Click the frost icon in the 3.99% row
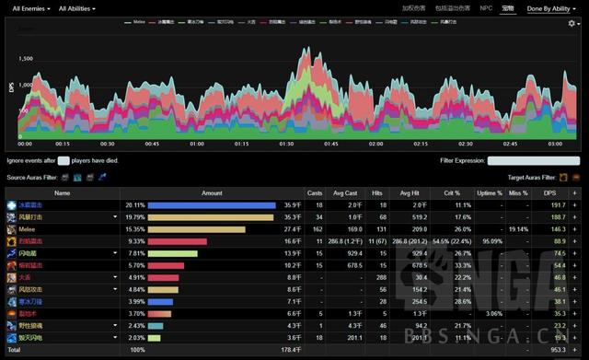 point(12,301)
